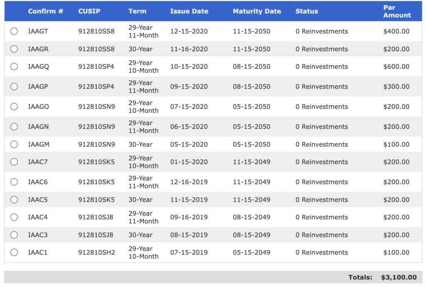Select the IAAC1 radio button

tap(14, 252)
